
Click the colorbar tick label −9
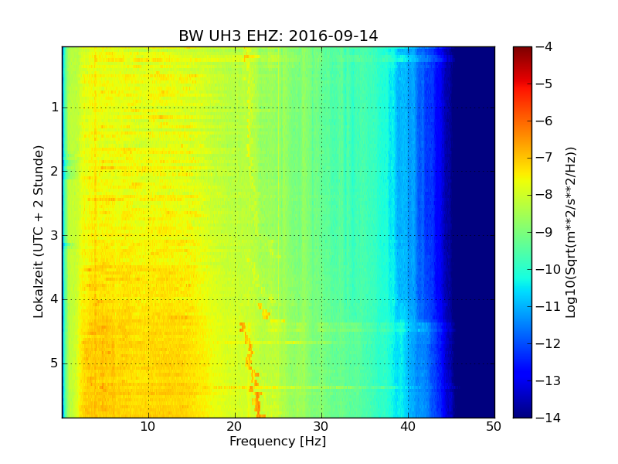(545, 232)
